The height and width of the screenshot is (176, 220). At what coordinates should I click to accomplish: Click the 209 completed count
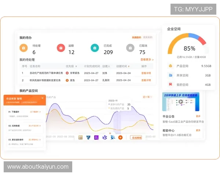point(108,52)
